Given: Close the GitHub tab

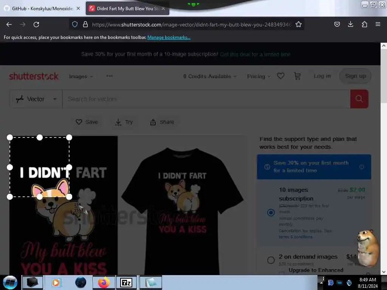Looking at the screenshot, I should click(78, 8).
